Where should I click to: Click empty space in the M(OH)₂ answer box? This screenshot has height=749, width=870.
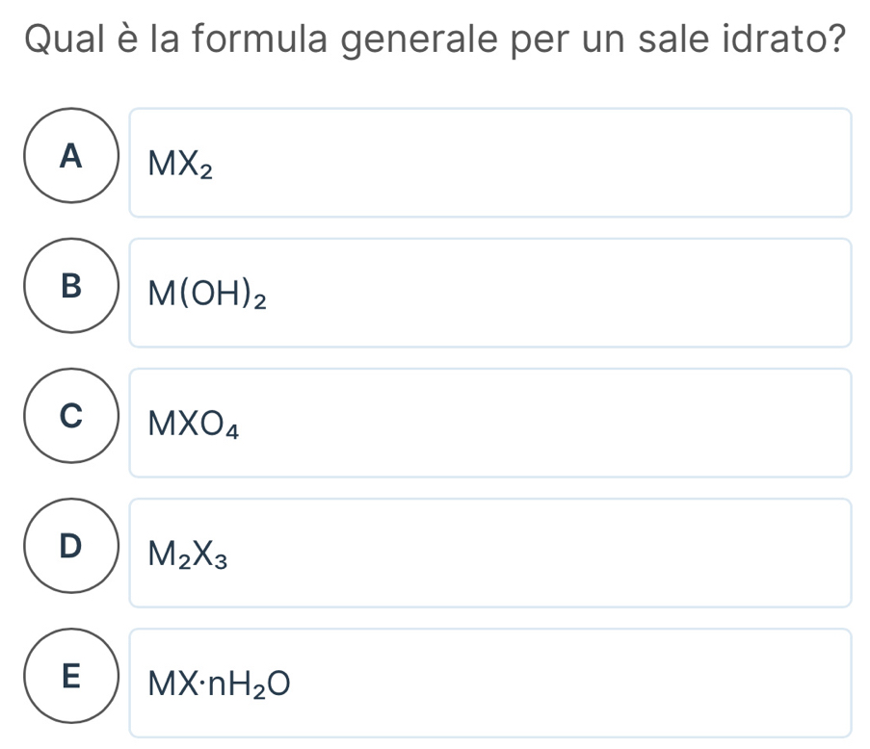click(x=540, y=293)
